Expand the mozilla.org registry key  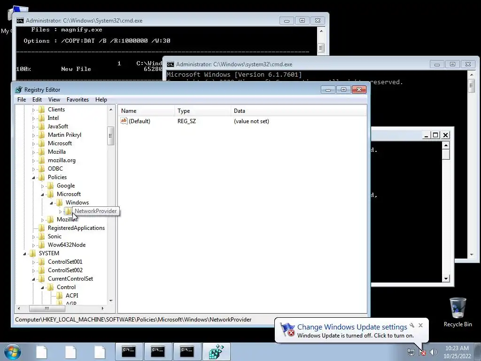[x=33, y=160]
